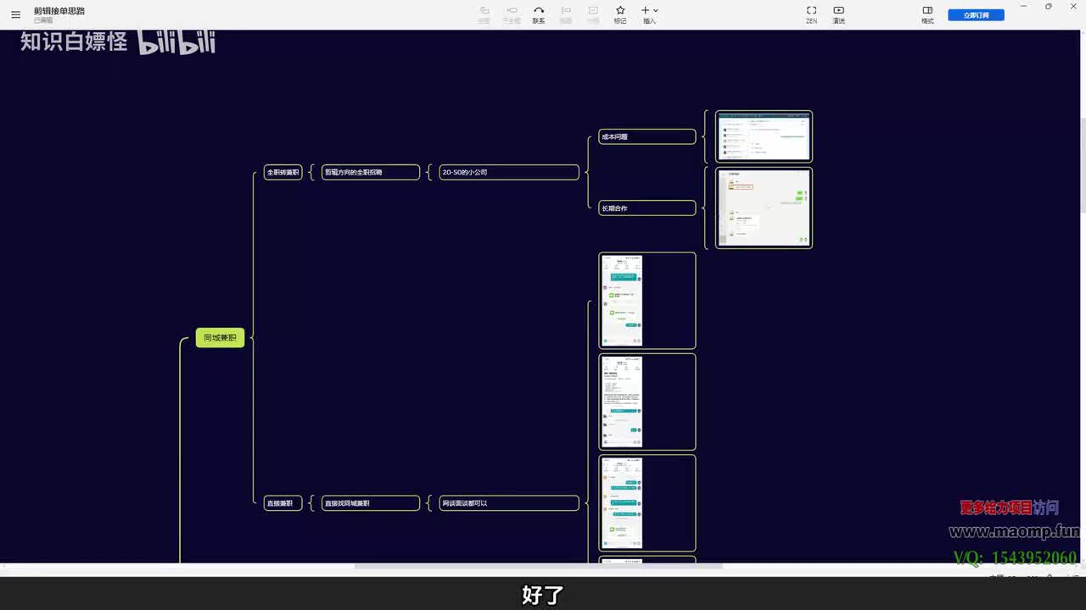
Task: Select the 直接兼职 topic node
Action: pos(283,503)
